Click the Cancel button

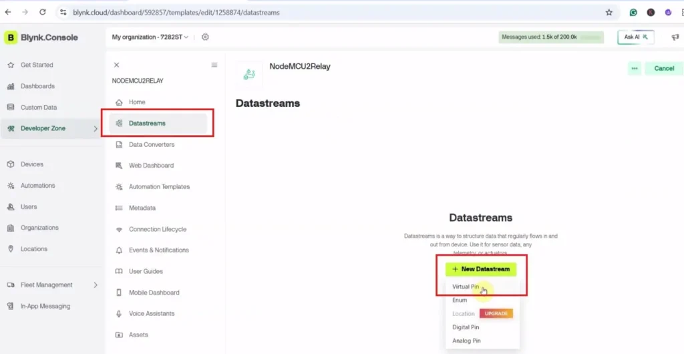point(664,68)
